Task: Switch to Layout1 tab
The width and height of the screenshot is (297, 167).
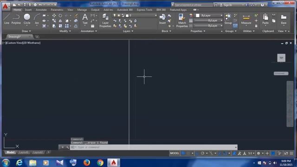Action: (x=24, y=152)
